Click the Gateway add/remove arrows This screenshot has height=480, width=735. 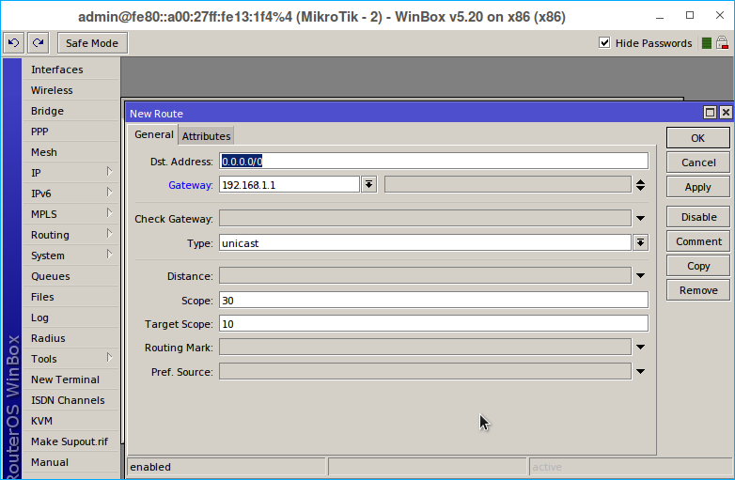(640, 185)
